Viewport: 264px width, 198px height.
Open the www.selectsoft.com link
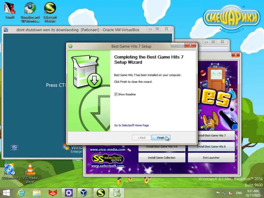coord(108,166)
